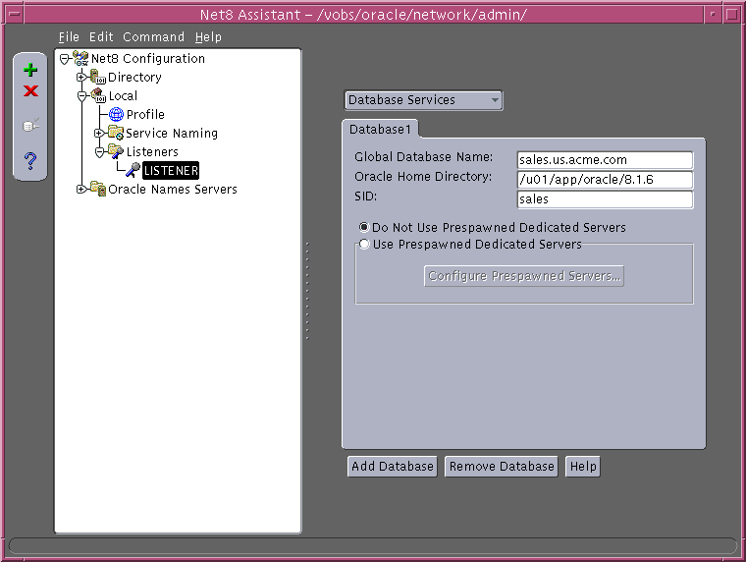Collapse the Listeners tree node
This screenshot has width=746, height=562.
click(x=99, y=152)
